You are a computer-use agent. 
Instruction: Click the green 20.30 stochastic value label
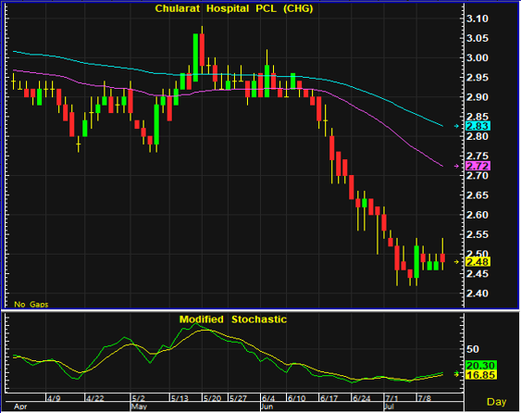pyautogui.click(x=481, y=366)
